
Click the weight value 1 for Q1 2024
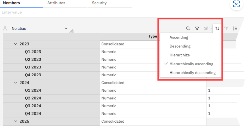pos(209,90)
